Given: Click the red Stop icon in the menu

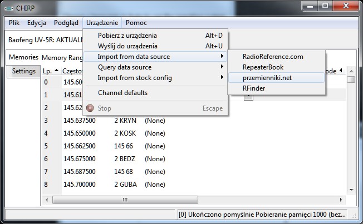Looking at the screenshot, I should pos(90,108).
